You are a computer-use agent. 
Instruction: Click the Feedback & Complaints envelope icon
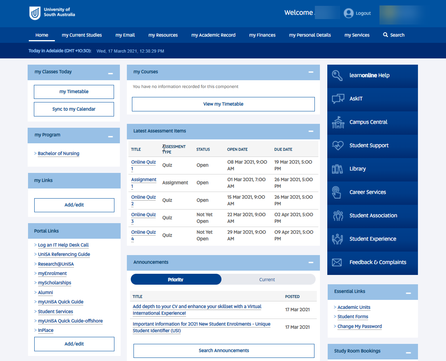pos(337,262)
